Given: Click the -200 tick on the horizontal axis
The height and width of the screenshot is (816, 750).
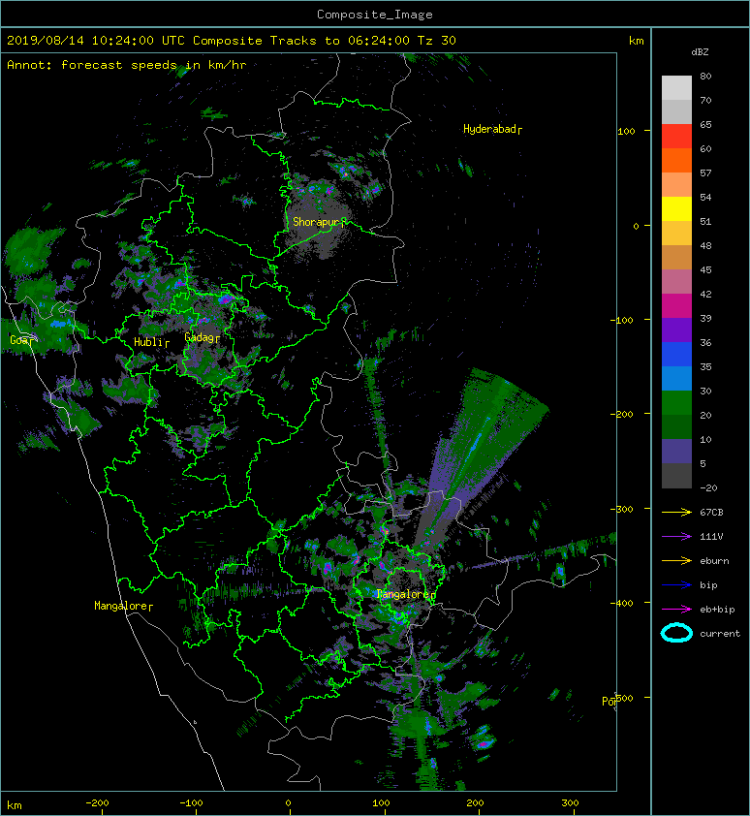Looking at the screenshot, I should pyautogui.click(x=97, y=803).
